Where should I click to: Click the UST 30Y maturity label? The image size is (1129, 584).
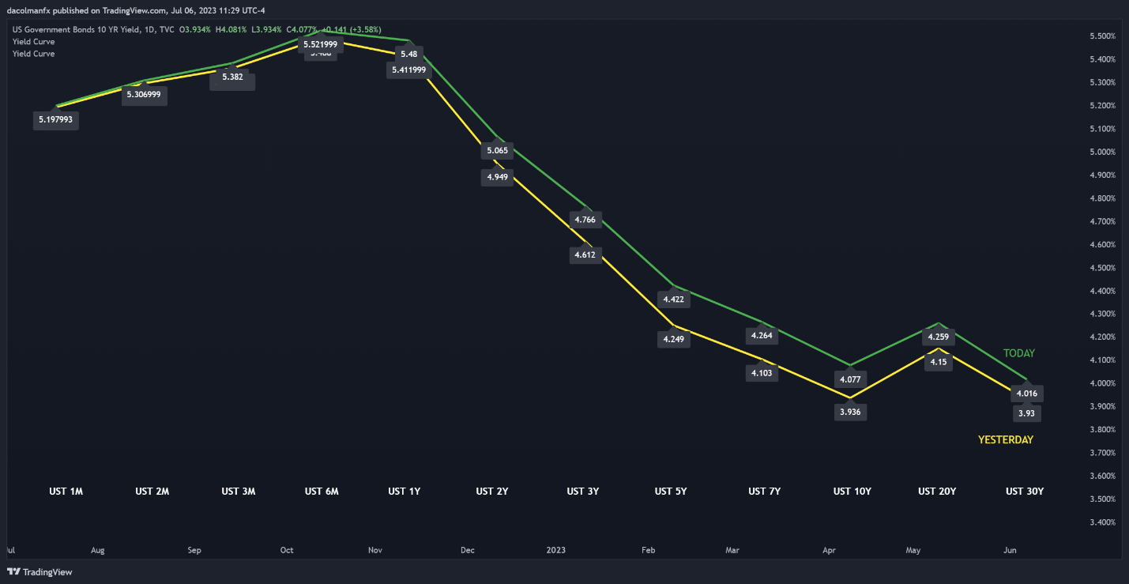(1025, 492)
